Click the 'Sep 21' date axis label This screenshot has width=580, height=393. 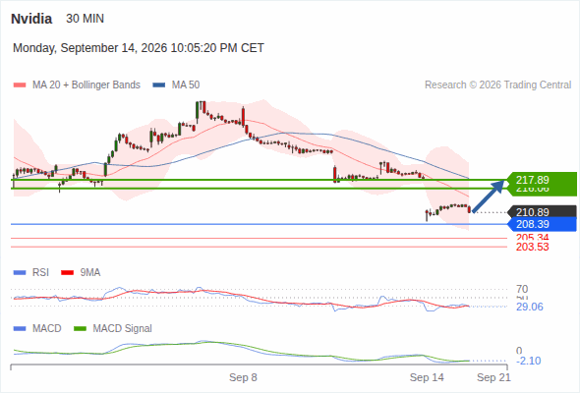493,377
